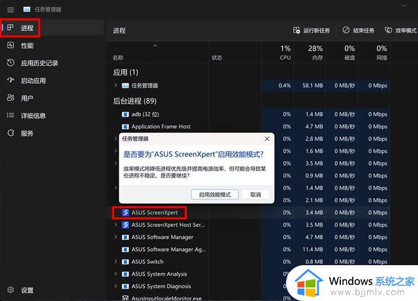Open the 详细信息 details list icon
418x301 pixels.
coord(10,115)
